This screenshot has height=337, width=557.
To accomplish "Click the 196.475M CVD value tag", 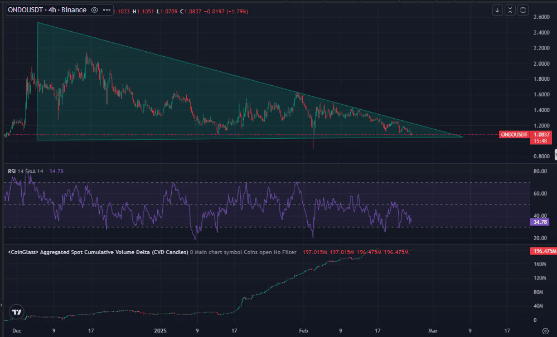I will (541, 251).
